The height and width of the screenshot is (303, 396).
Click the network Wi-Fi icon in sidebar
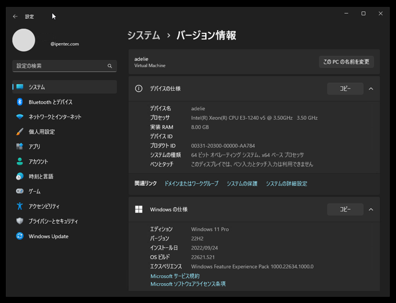pyautogui.click(x=20, y=117)
